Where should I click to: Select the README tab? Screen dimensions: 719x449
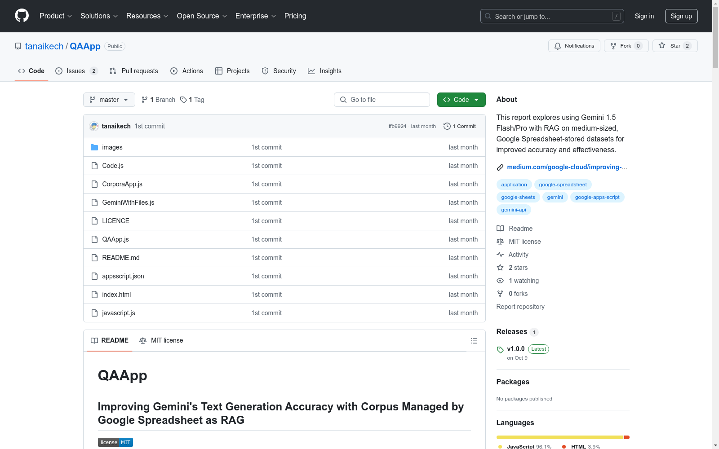coord(110,340)
